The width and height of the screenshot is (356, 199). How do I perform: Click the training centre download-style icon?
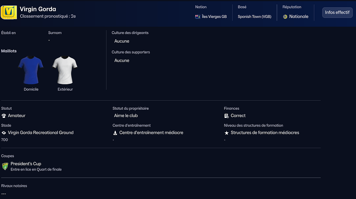point(115,133)
